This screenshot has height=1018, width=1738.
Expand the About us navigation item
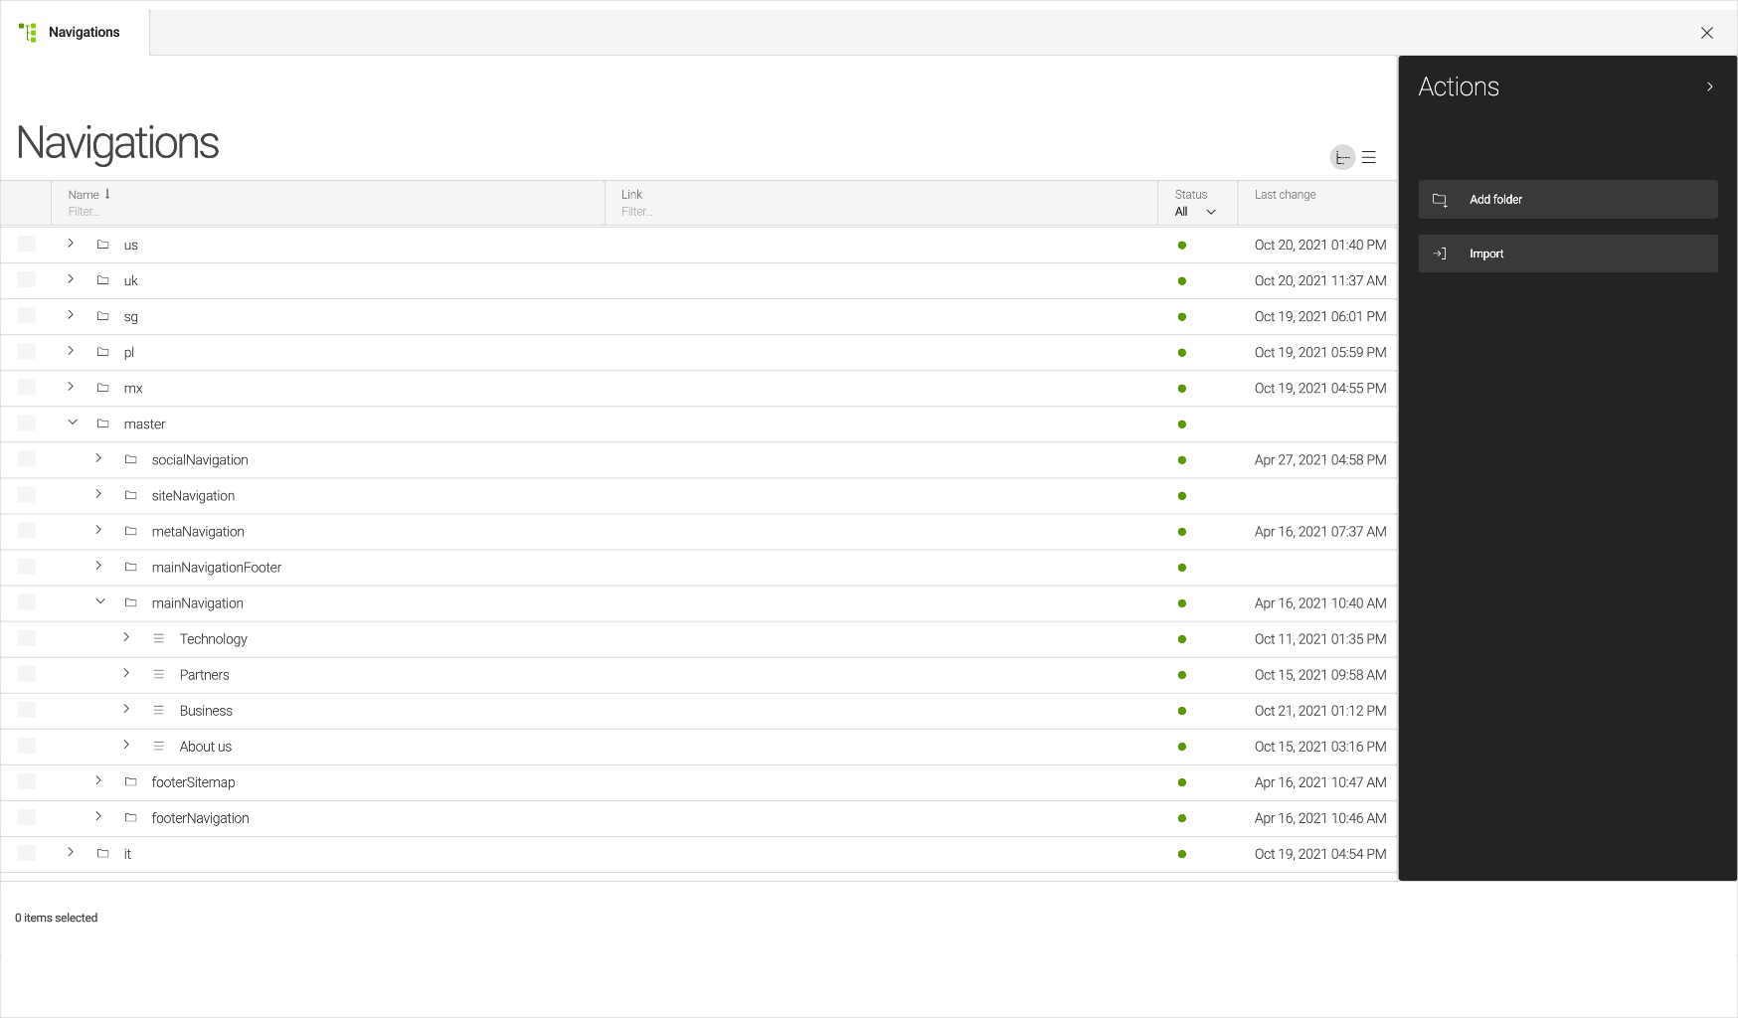point(126,745)
